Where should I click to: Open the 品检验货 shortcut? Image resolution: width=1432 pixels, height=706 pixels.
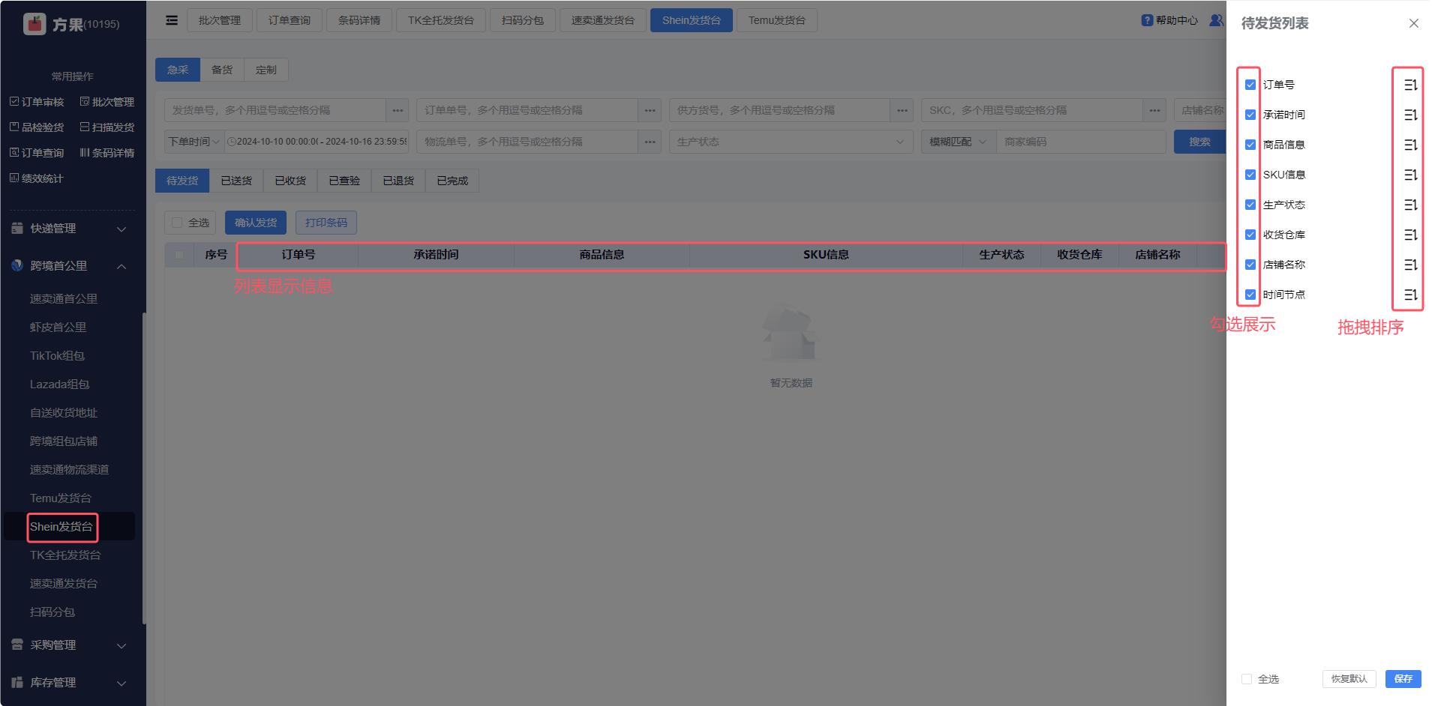point(37,127)
